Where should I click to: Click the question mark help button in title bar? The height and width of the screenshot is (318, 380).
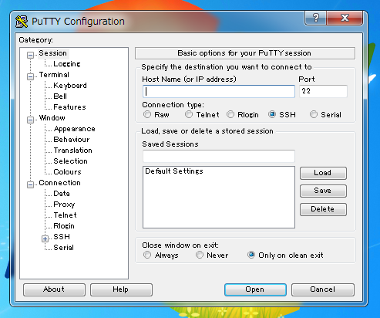(316, 18)
